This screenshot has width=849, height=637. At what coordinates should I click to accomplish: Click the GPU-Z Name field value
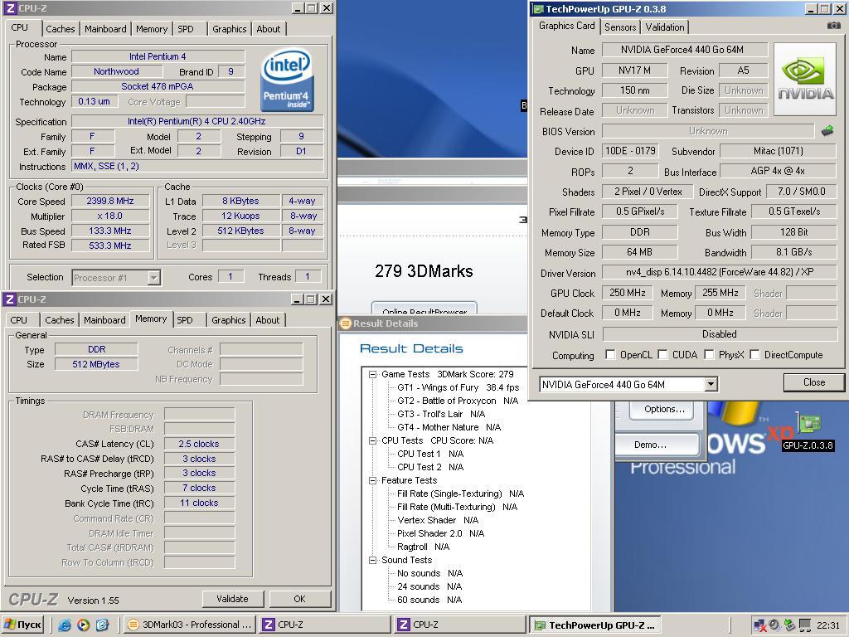684,50
